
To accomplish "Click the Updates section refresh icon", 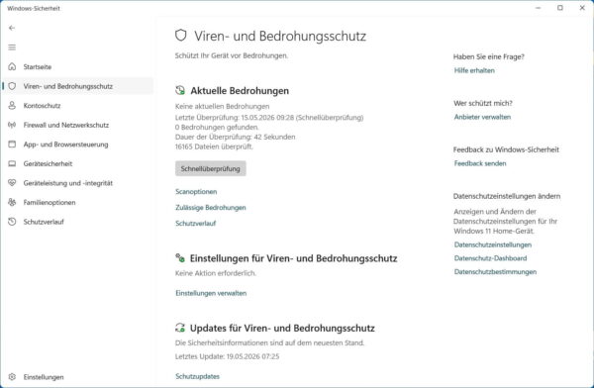I will pyautogui.click(x=180, y=328).
